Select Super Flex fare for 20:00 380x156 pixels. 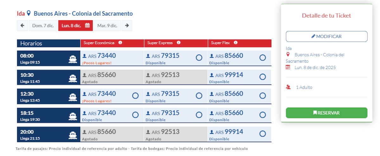tap(263, 134)
